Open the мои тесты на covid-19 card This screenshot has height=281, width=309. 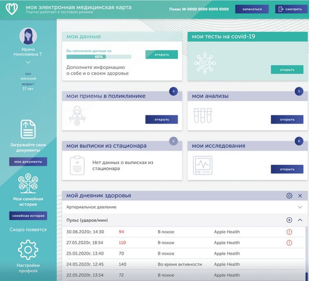287,70
